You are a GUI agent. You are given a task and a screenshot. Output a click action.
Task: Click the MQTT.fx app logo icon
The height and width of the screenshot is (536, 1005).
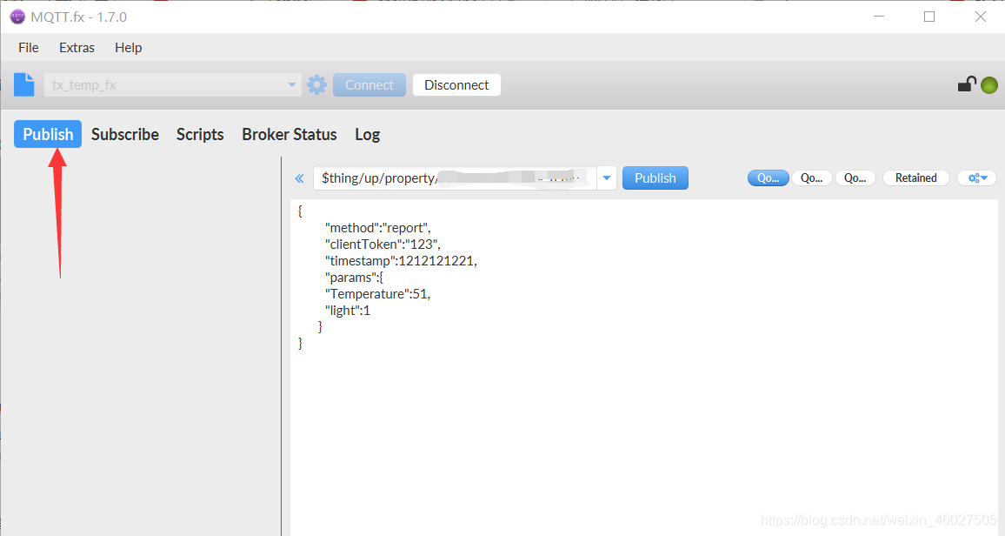point(17,17)
